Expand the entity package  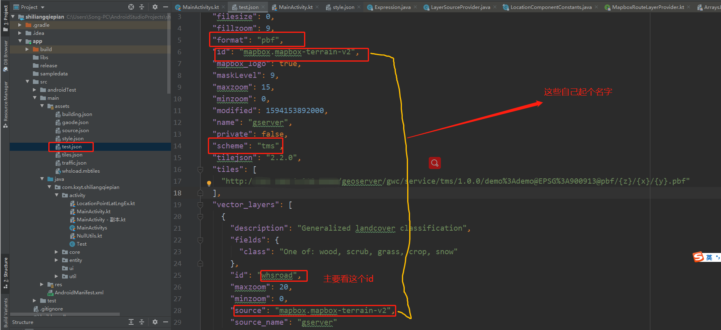[x=56, y=260]
